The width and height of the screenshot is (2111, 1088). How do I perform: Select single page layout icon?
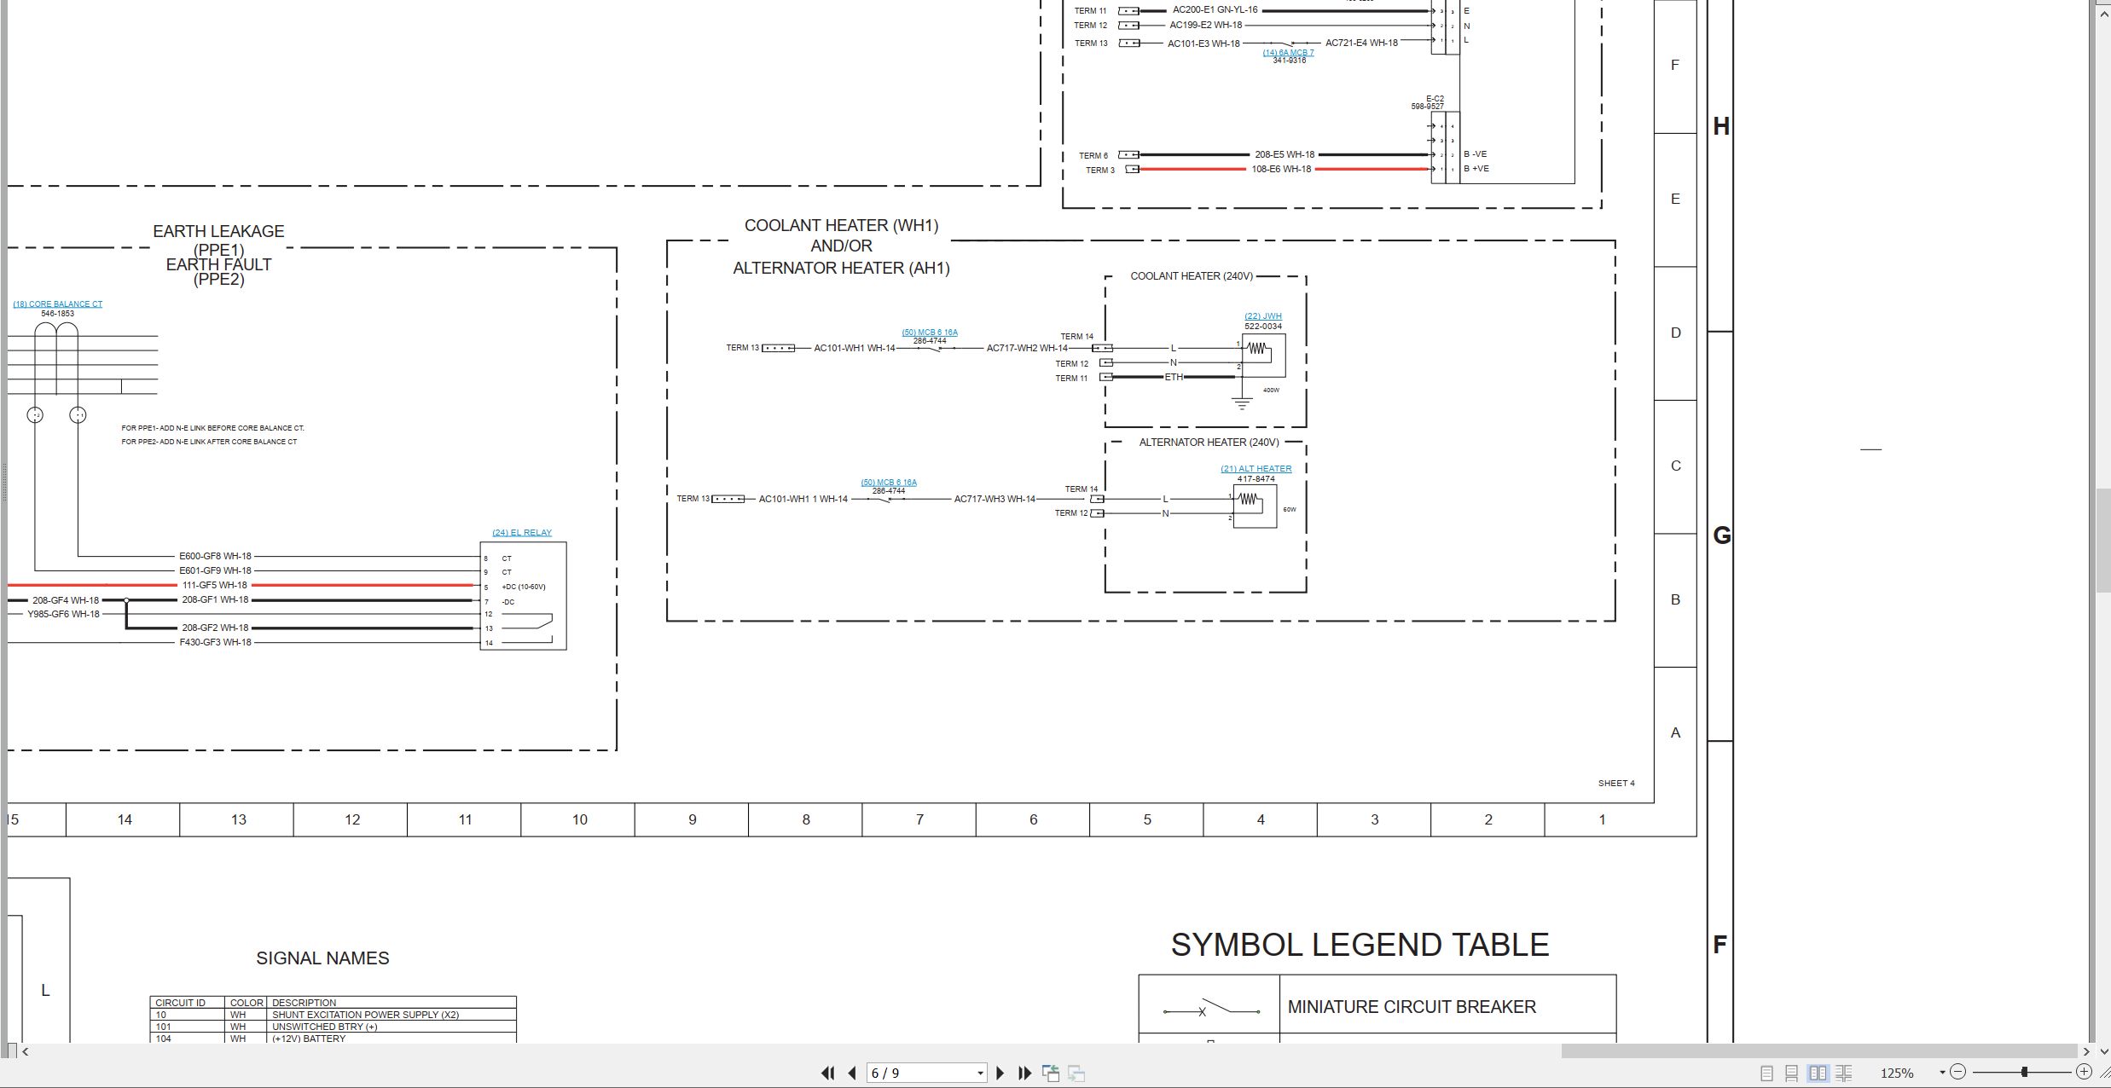[x=1766, y=1073]
